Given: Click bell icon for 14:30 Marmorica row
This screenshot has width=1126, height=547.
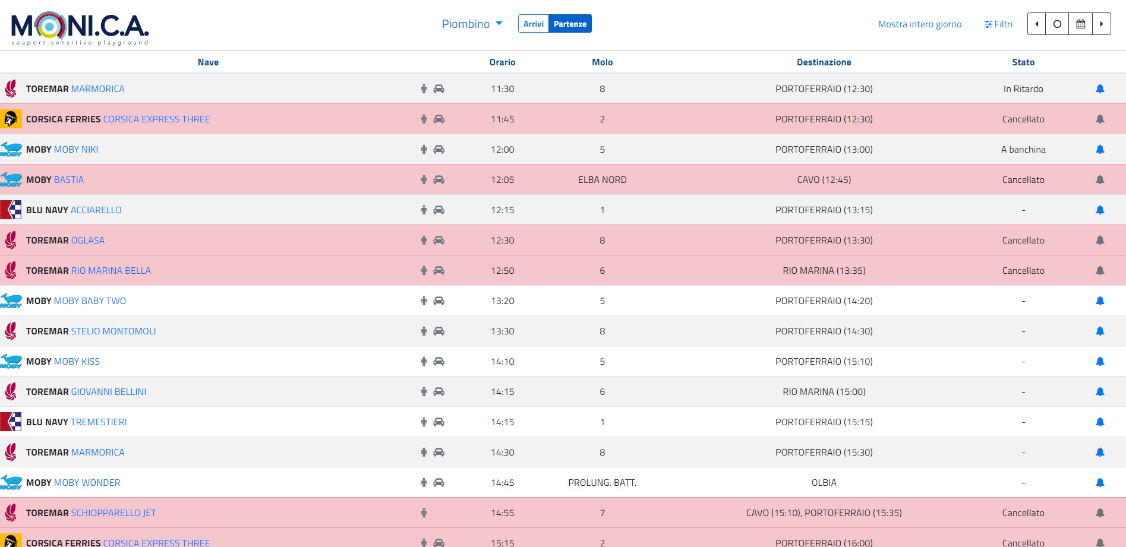Looking at the screenshot, I should 1100,452.
